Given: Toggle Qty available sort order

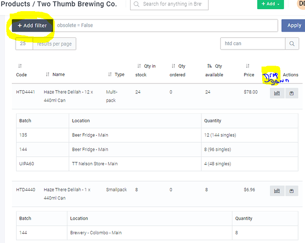Looking at the screenshot, I should point(210,66).
